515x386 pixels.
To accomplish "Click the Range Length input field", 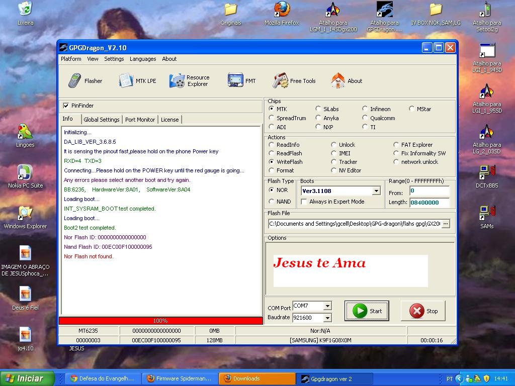I will 430,203.
